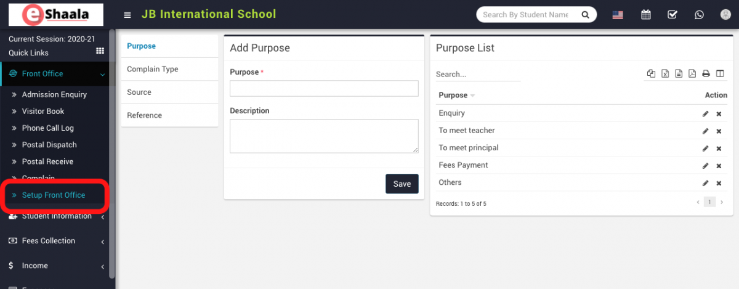
Task: Open the calendar icon in header
Action: 646,15
